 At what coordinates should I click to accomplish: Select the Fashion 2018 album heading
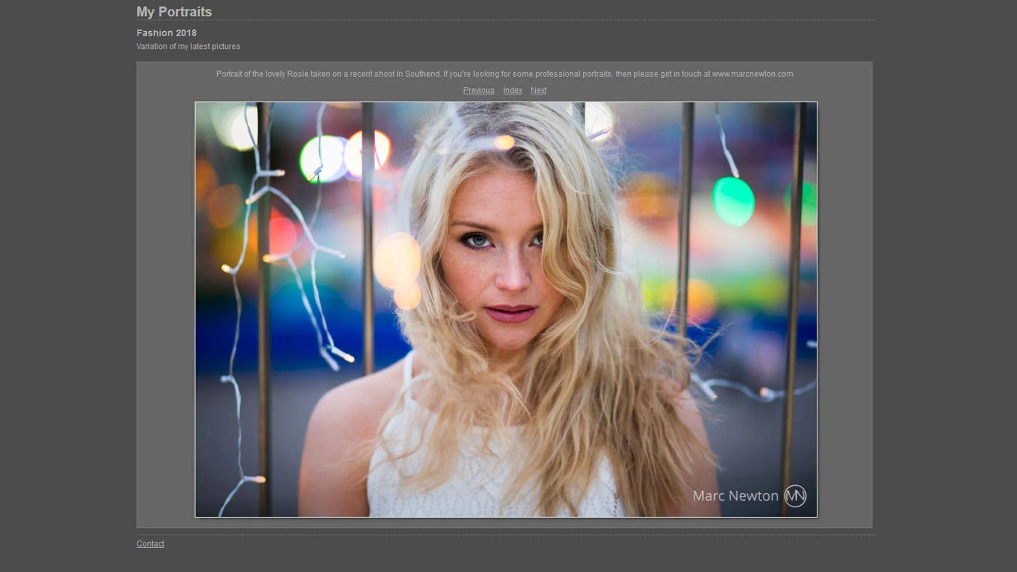[x=166, y=33]
